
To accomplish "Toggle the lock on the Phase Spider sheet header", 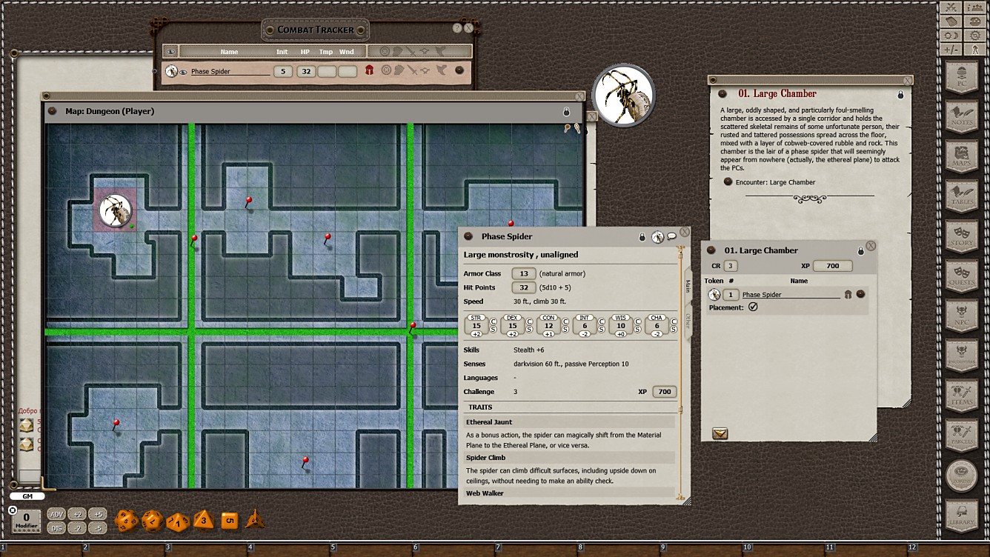I will click(x=642, y=237).
